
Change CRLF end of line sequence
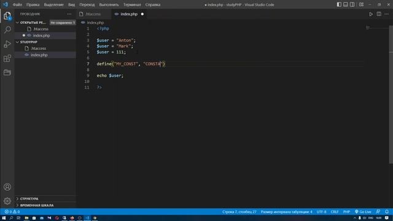click(x=334, y=212)
